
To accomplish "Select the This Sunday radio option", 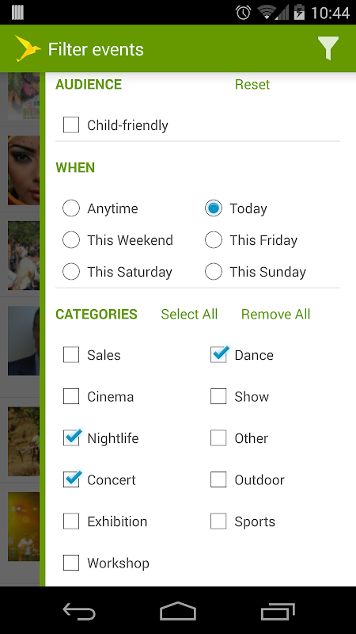I will click(213, 271).
